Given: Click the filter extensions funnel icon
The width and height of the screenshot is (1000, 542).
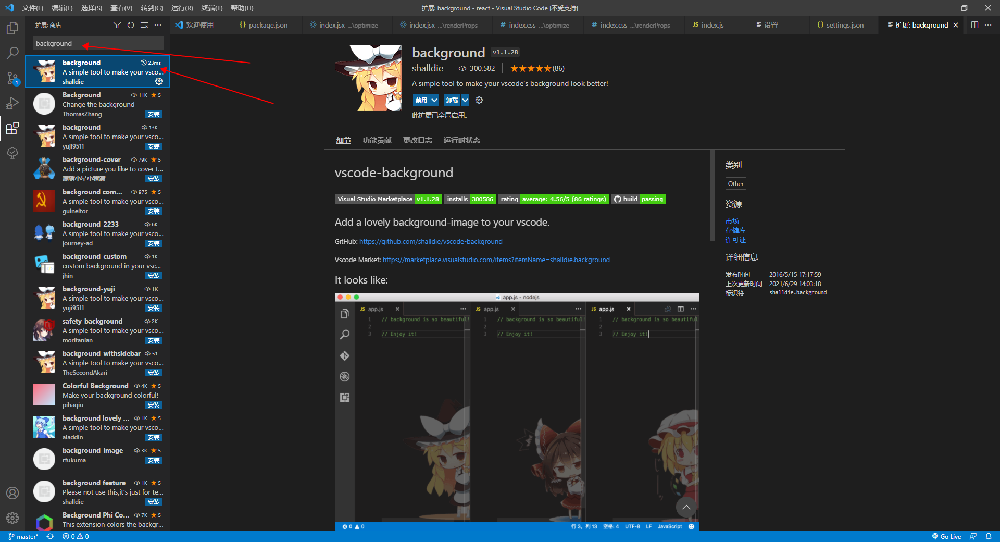Looking at the screenshot, I should [x=117, y=25].
